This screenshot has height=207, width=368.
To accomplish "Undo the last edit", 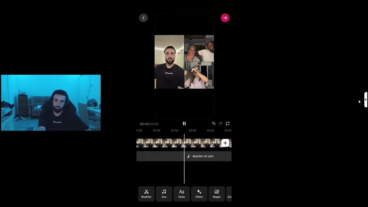I will [x=214, y=124].
